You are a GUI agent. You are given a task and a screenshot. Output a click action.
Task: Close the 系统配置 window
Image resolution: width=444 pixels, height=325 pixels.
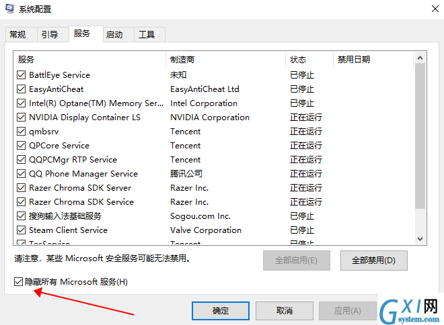435,9
